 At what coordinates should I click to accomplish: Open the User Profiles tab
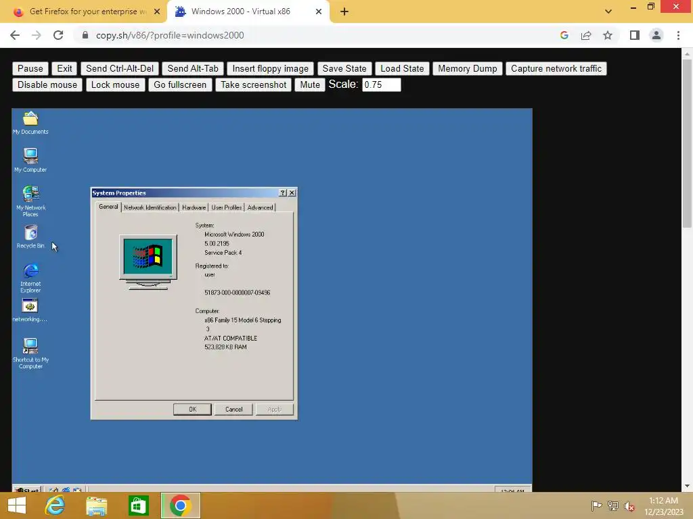[x=226, y=207]
